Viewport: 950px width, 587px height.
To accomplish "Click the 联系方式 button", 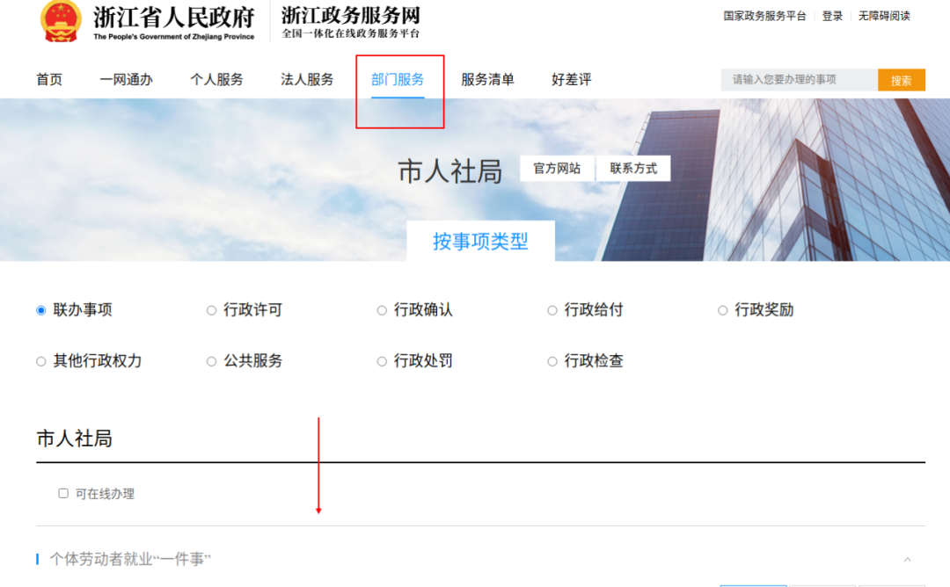I will 633,169.
